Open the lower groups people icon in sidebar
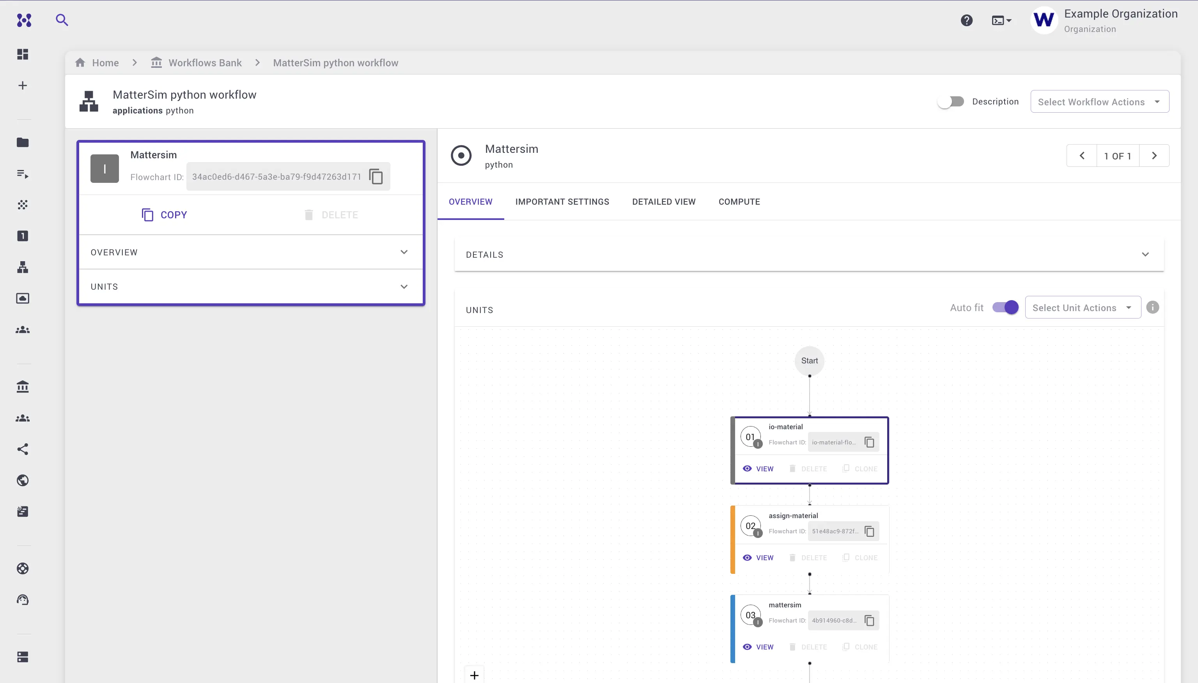1198x683 pixels. [x=23, y=418]
